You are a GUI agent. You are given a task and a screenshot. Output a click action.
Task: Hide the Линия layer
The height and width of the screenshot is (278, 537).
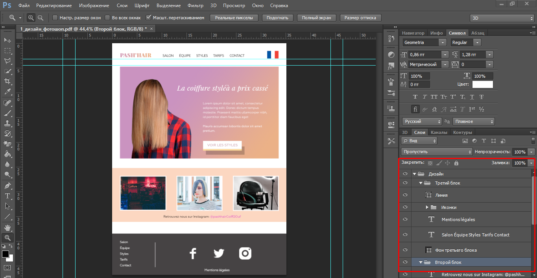pyautogui.click(x=405, y=195)
